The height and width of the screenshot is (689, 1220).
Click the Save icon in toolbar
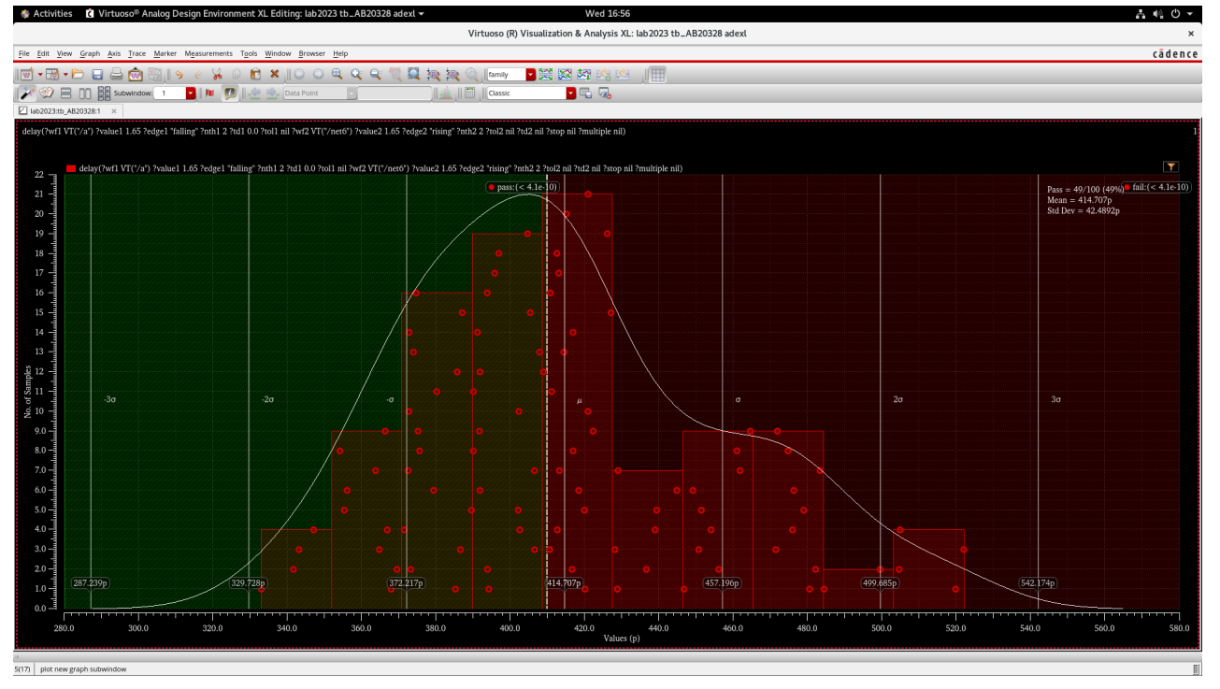[x=97, y=75]
